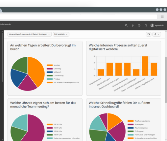The image size is (167, 141).
Task: Open the search icon in top bar
Action: pos(126,26)
